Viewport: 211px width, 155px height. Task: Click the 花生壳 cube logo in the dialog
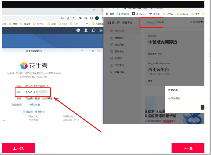[24, 66]
